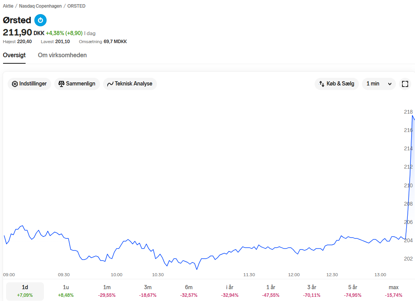The width and height of the screenshot is (415, 301).
Task: Click the 09.00 time axis label
Action: [9, 275]
